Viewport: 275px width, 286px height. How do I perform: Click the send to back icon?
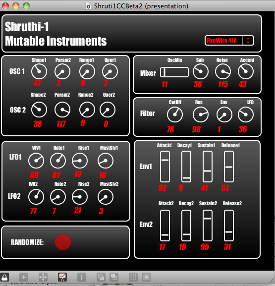coord(114,277)
